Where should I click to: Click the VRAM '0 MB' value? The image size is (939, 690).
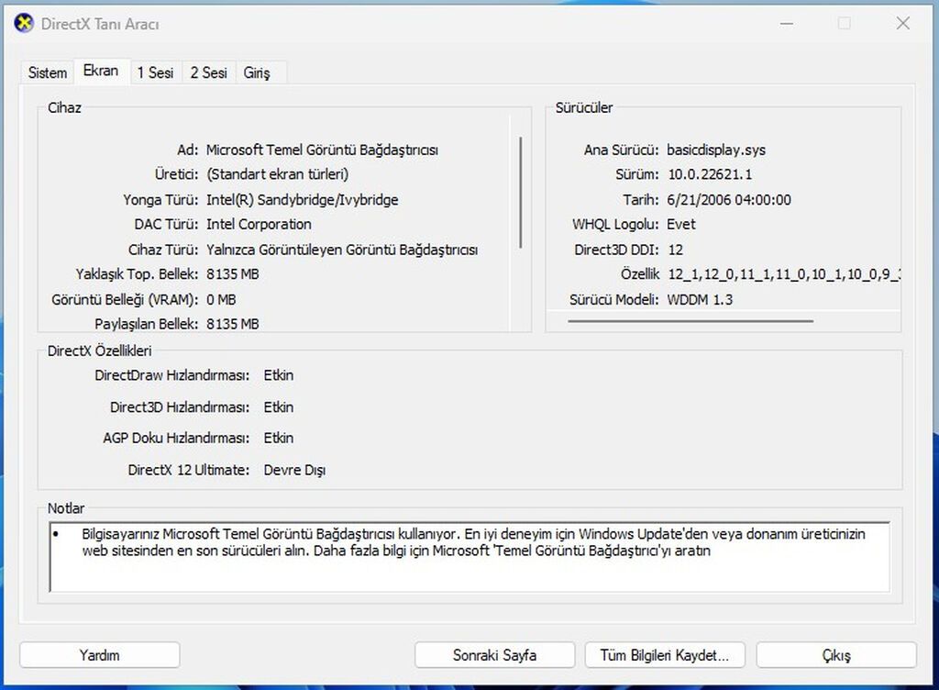[221, 299]
